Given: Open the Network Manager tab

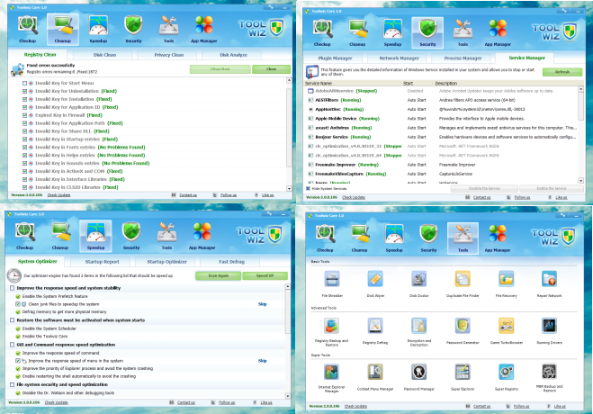Looking at the screenshot, I should [399, 58].
